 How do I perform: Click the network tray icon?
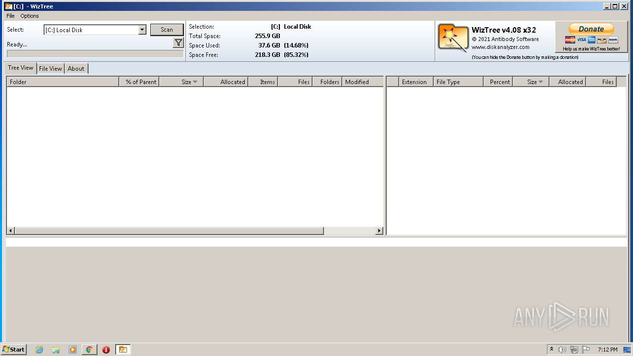574,350
